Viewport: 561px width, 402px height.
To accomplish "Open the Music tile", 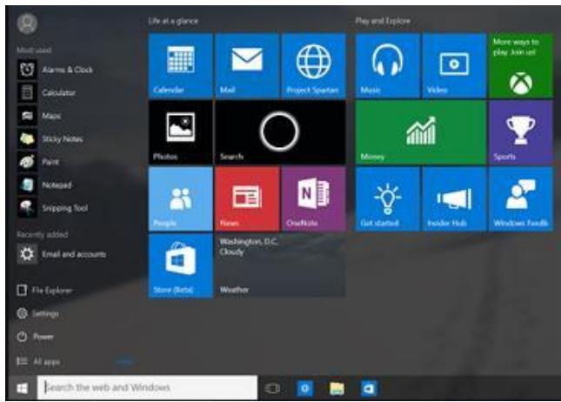I will coord(388,65).
